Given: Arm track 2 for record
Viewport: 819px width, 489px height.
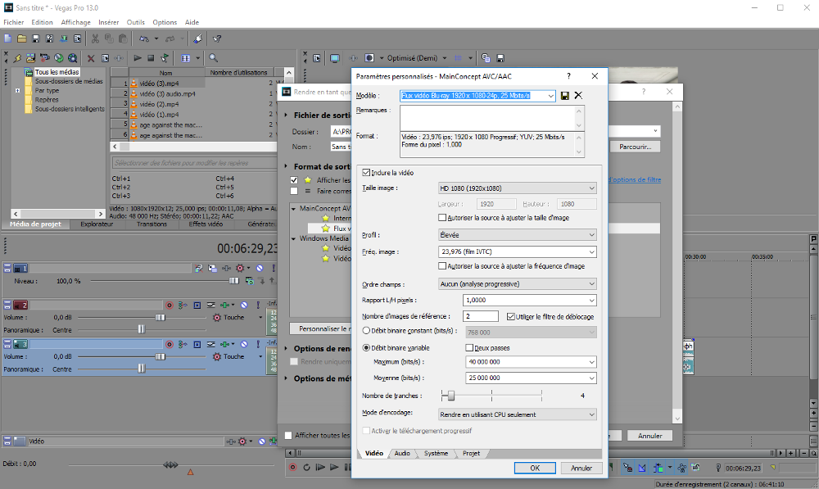Looking at the screenshot, I should (x=170, y=305).
